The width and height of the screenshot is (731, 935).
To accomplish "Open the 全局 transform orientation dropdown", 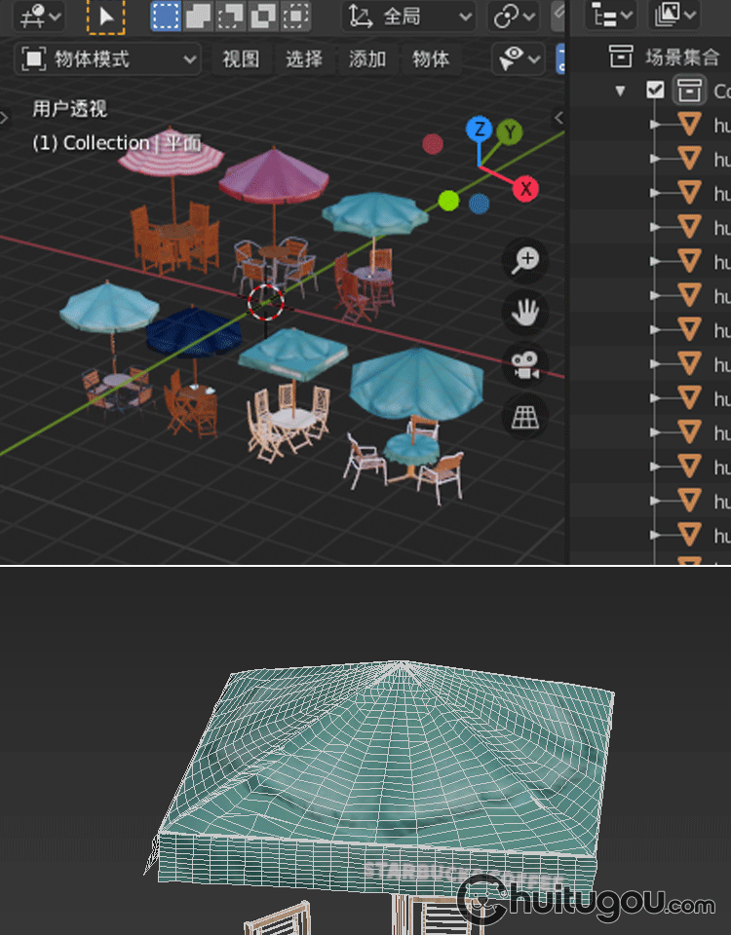I will [x=408, y=17].
